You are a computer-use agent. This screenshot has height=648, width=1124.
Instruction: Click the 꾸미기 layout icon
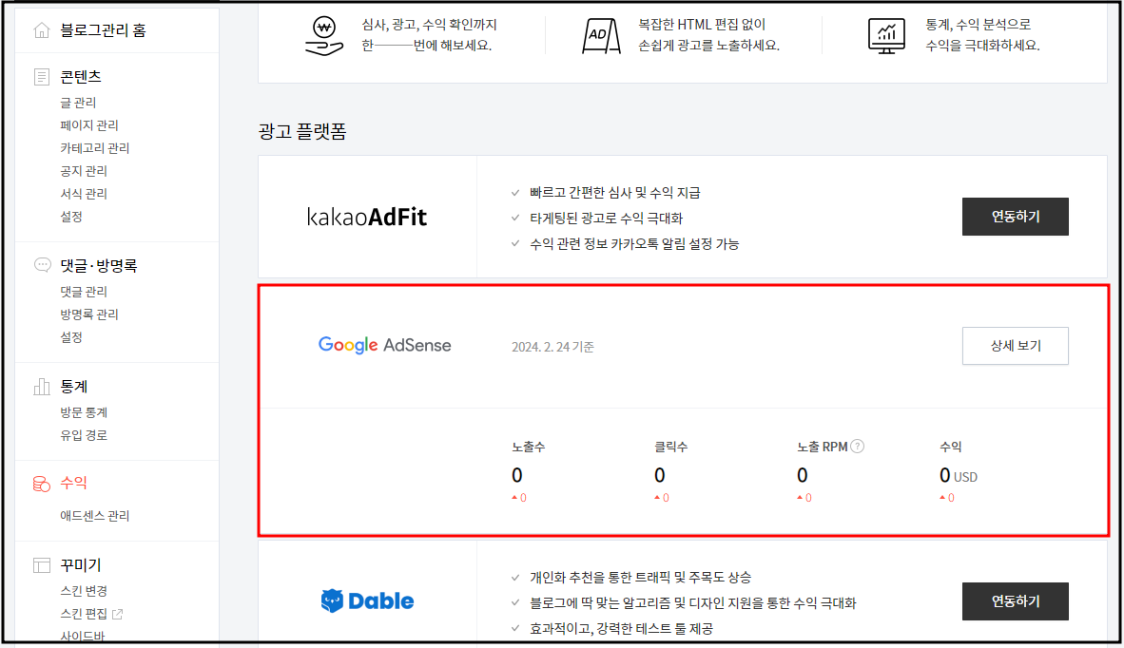coord(42,565)
